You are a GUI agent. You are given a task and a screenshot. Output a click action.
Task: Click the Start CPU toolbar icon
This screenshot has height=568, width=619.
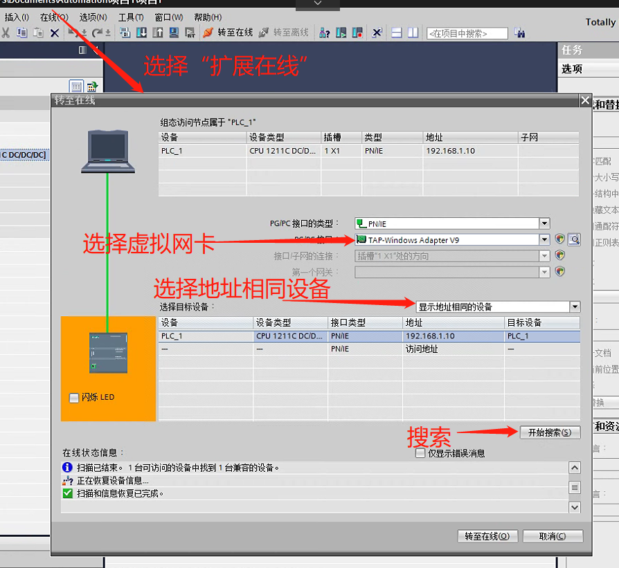point(341,33)
